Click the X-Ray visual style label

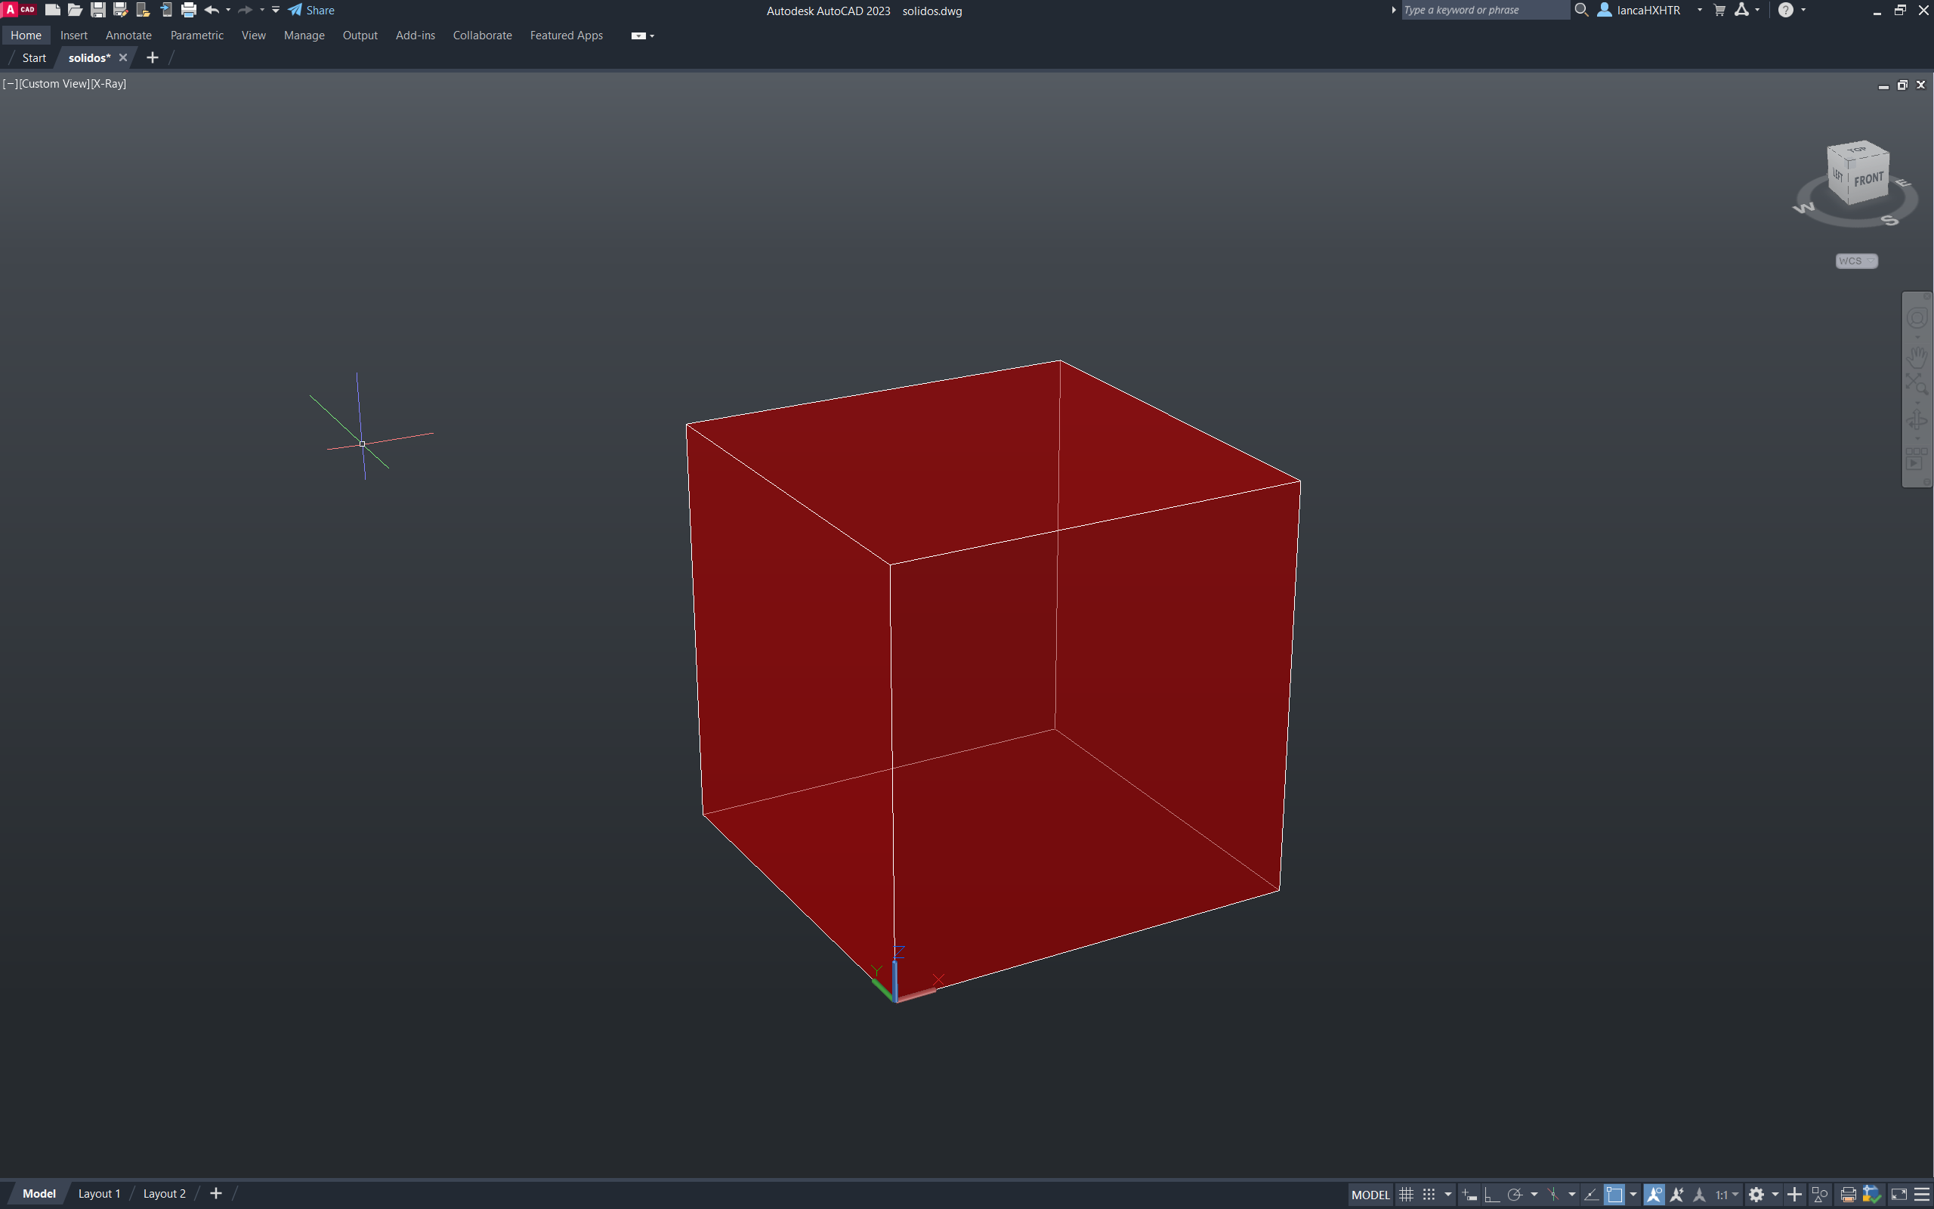coord(109,83)
